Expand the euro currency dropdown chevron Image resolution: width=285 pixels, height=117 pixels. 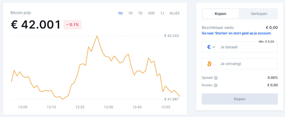click(214, 47)
